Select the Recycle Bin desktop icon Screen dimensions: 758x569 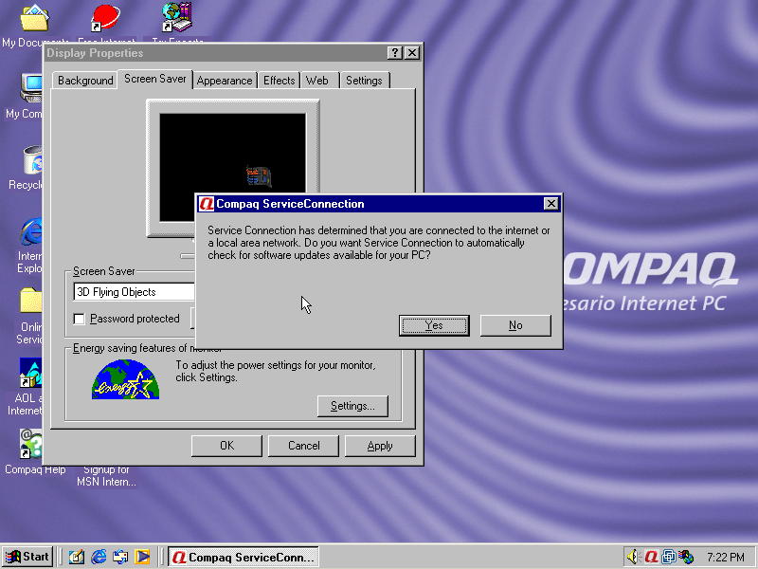coord(32,159)
